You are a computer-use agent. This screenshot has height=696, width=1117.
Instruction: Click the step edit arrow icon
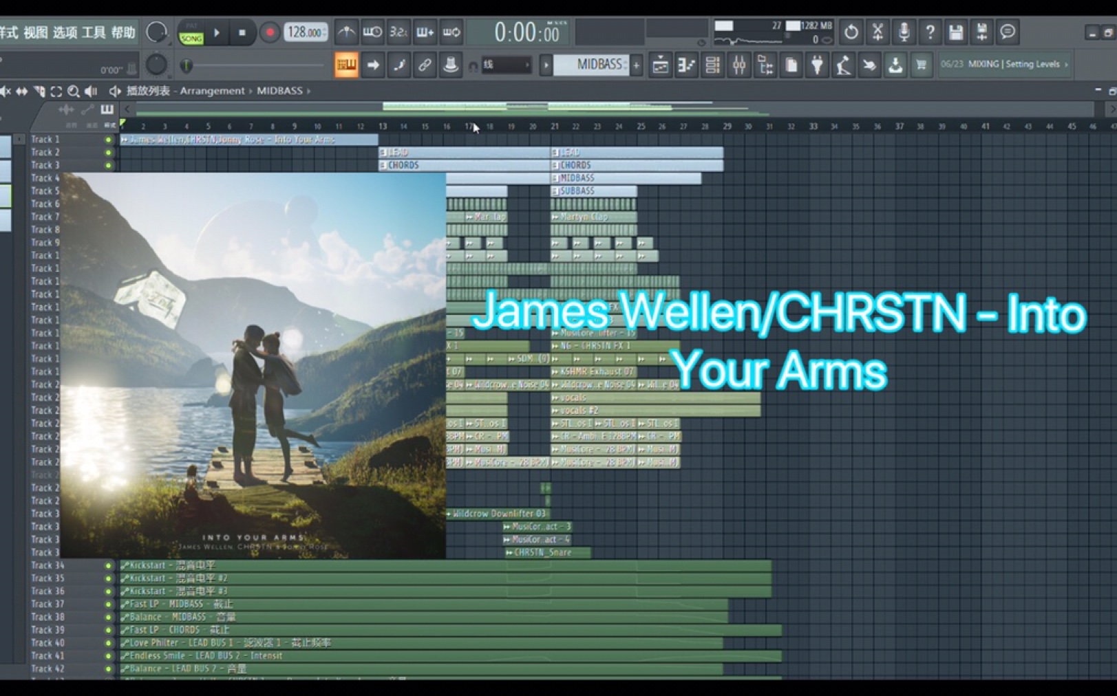(x=373, y=65)
